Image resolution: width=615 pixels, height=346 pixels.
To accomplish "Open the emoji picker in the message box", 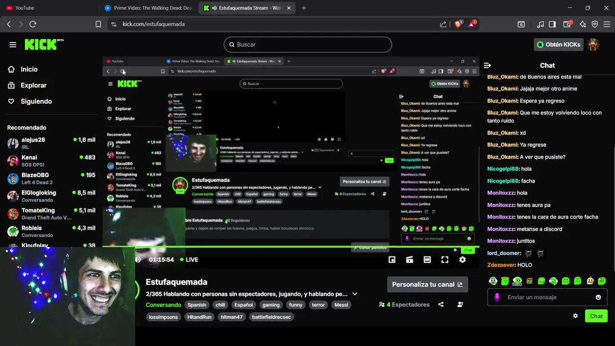I will click(598, 297).
